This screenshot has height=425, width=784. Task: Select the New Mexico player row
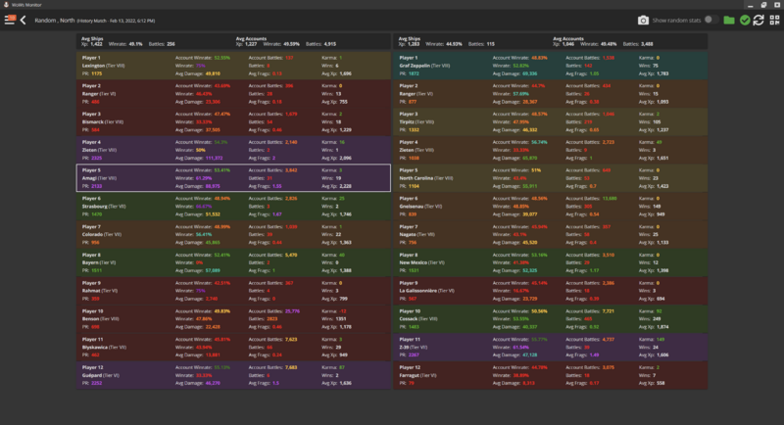coord(551,262)
